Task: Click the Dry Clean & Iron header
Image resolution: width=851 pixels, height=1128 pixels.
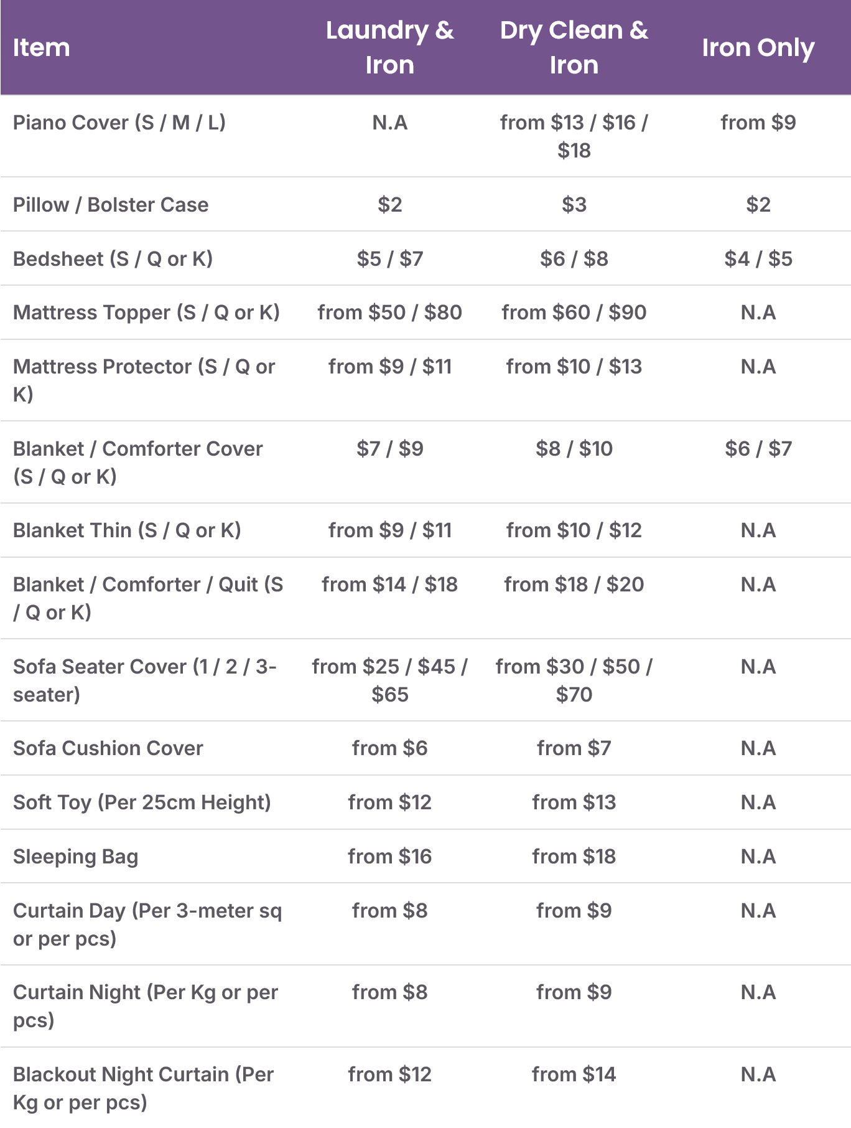Action: tap(574, 47)
